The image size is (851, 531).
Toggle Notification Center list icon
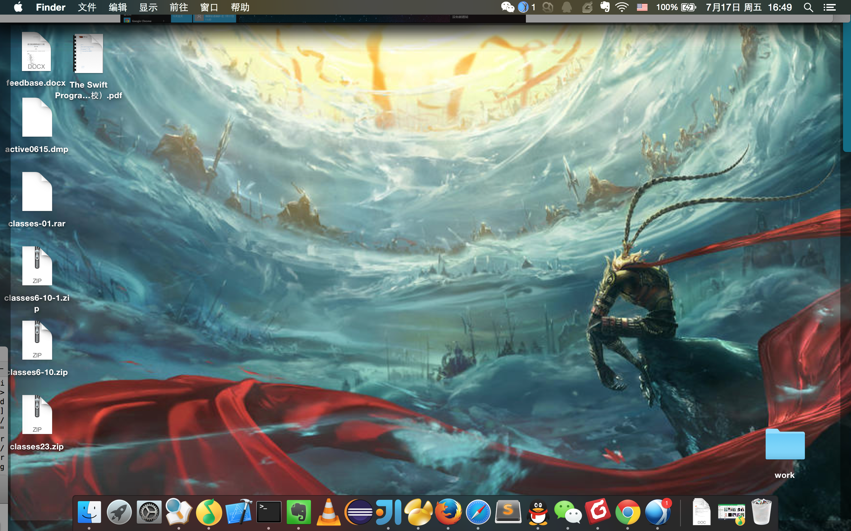click(829, 7)
